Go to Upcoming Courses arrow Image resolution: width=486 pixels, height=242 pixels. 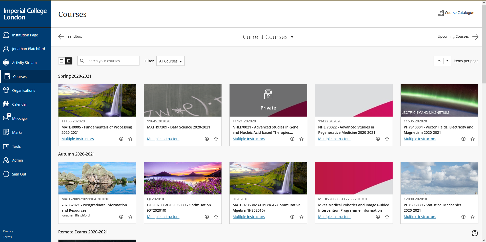pos(475,37)
